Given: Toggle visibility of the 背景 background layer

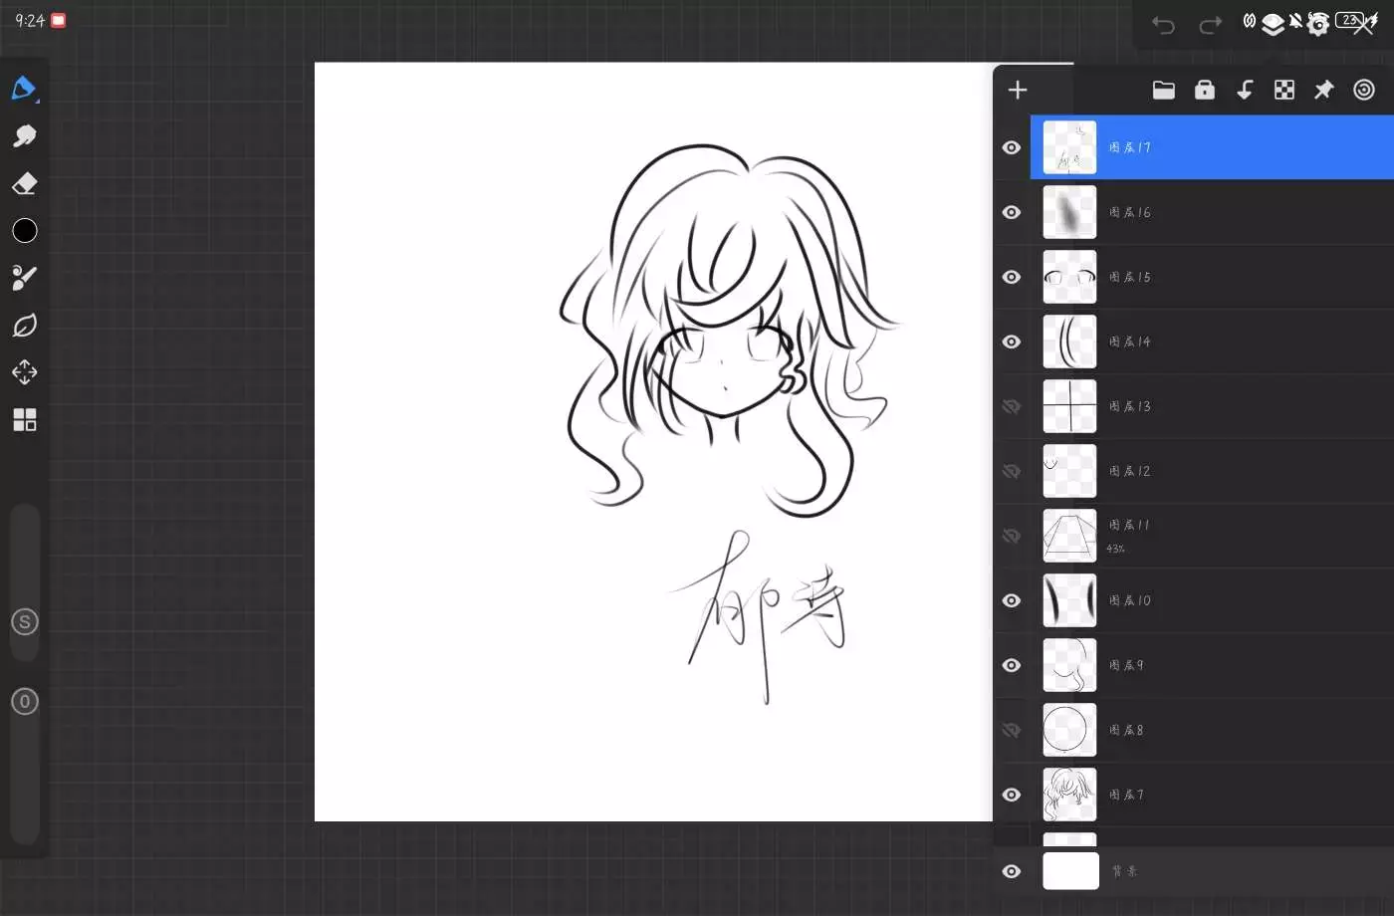Looking at the screenshot, I should click(1012, 871).
